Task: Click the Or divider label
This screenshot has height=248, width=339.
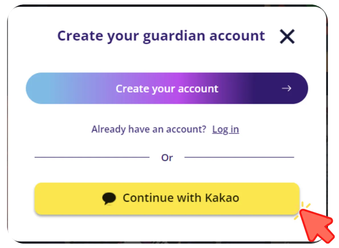Action: coord(167,158)
